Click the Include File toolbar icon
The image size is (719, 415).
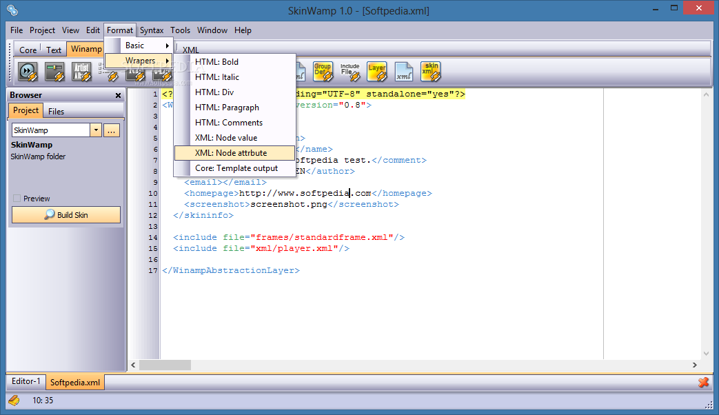click(x=350, y=72)
